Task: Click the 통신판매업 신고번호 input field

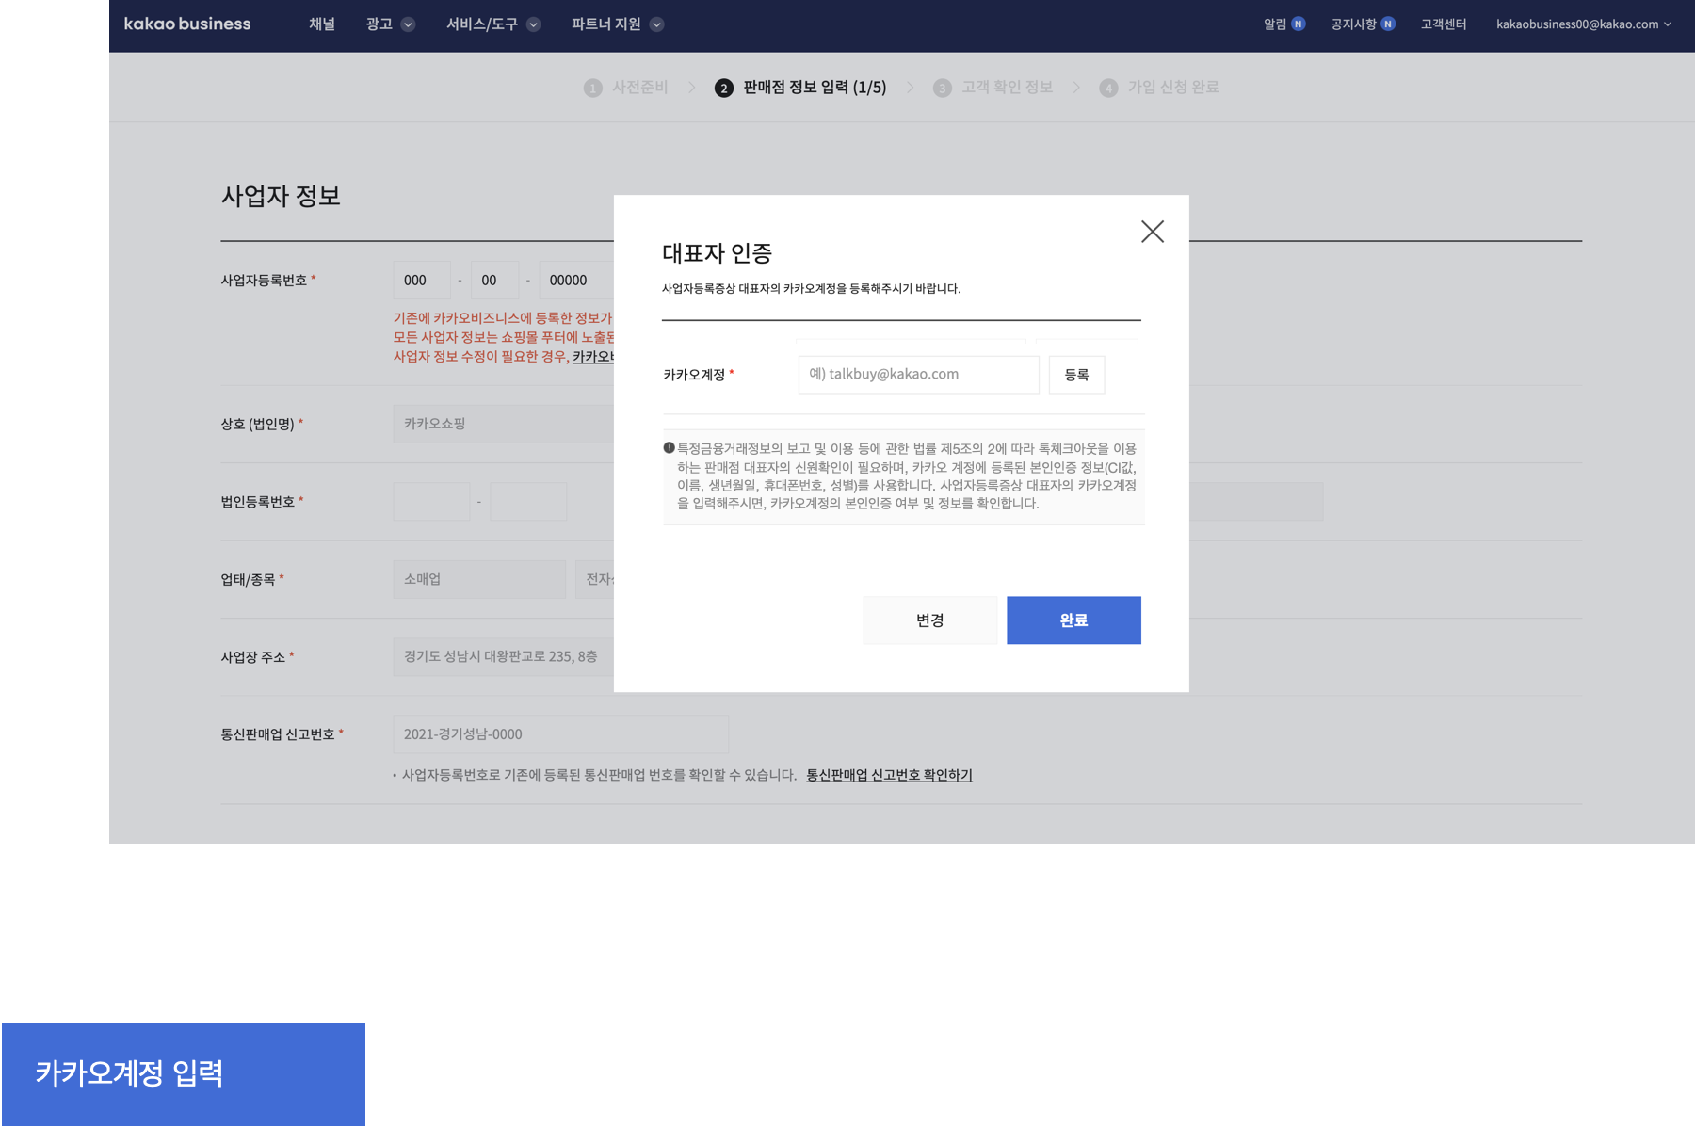Action: pyautogui.click(x=560, y=734)
